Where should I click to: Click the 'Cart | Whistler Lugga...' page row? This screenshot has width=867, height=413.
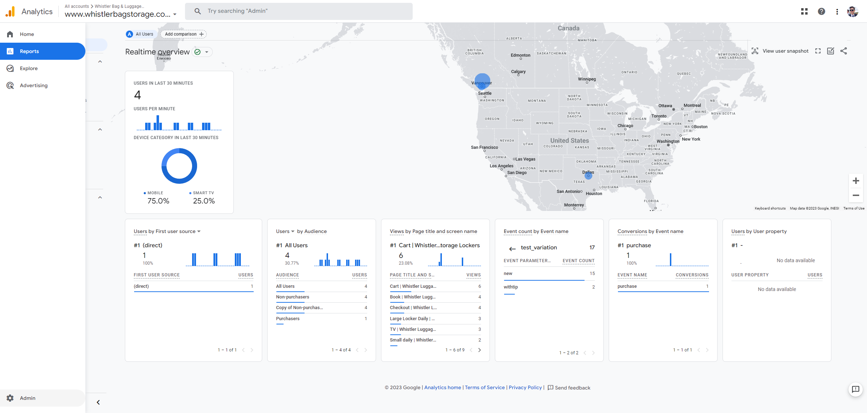(x=435, y=286)
